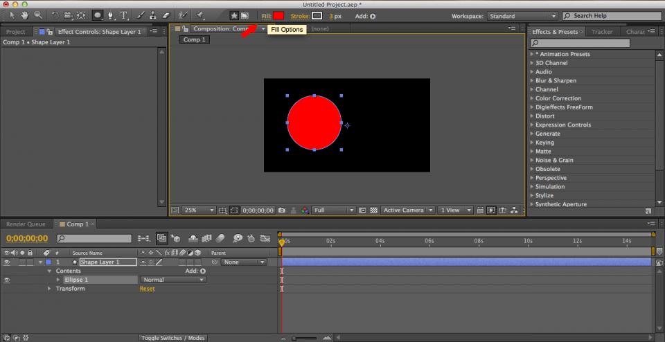Screen dimensions: 665x342
Task: Open the red Fill color swatch
Action: [x=278, y=15]
